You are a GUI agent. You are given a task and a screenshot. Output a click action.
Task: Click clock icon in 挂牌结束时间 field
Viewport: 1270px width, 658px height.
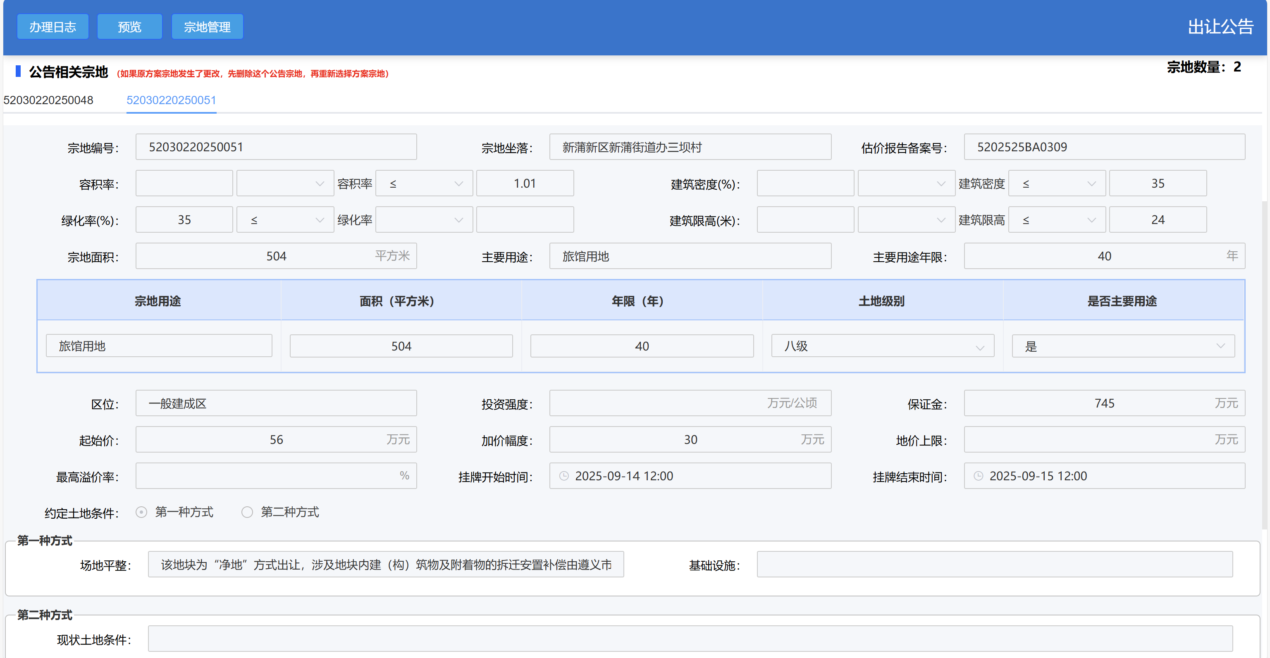(x=979, y=476)
